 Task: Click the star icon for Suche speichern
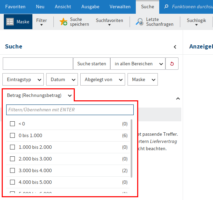click(63, 22)
